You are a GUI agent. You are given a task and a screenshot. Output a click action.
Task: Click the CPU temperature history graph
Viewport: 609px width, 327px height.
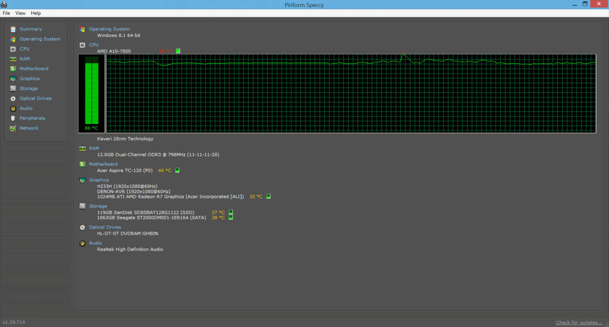[x=351, y=93]
